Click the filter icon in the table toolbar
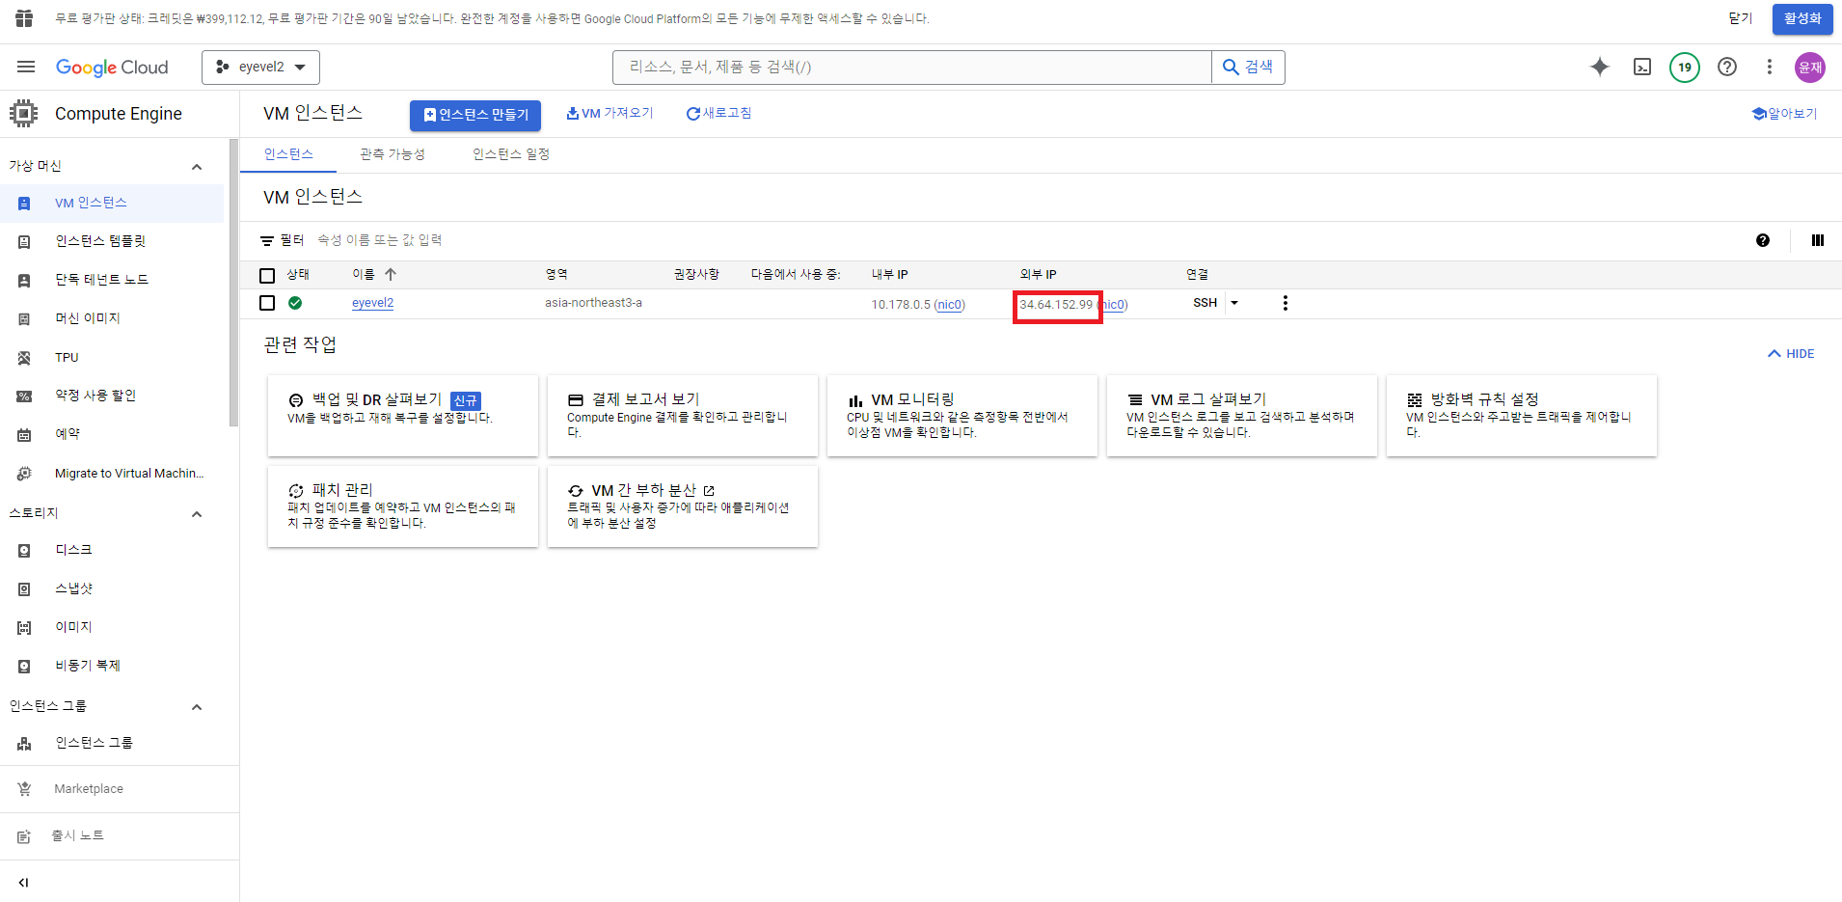This screenshot has width=1842, height=902. pos(267,240)
